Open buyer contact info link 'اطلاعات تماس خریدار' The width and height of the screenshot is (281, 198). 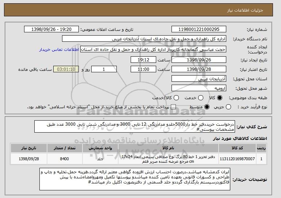click(59, 49)
